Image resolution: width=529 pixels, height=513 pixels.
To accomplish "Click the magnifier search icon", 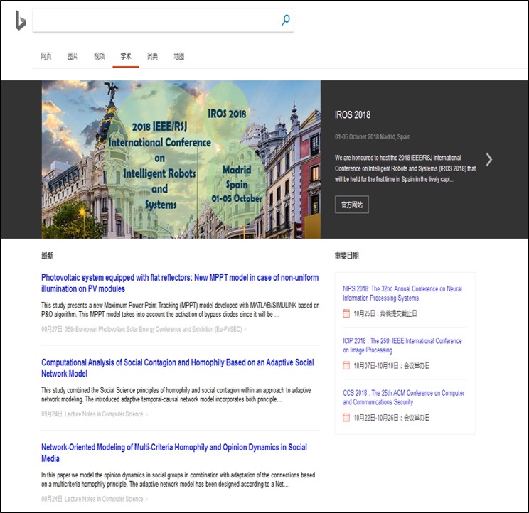I will pyautogui.click(x=285, y=20).
